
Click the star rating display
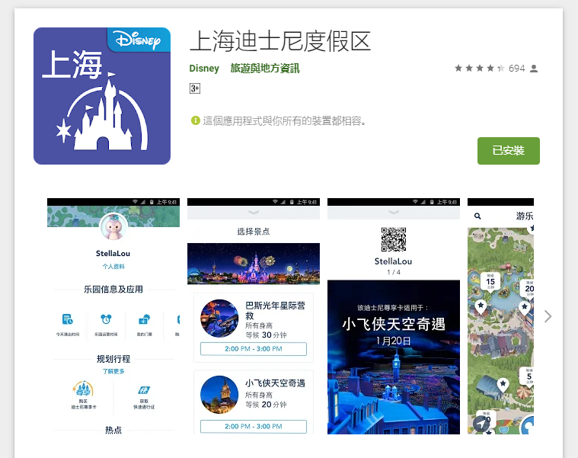(479, 69)
